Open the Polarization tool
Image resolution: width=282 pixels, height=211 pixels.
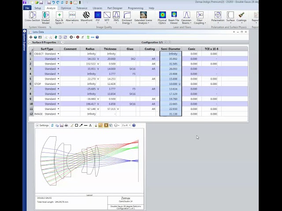(x=218, y=17)
